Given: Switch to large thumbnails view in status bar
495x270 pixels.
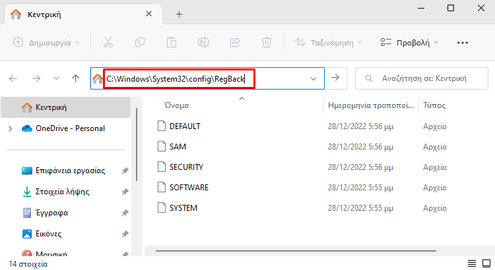Looking at the screenshot, I should coord(486,263).
